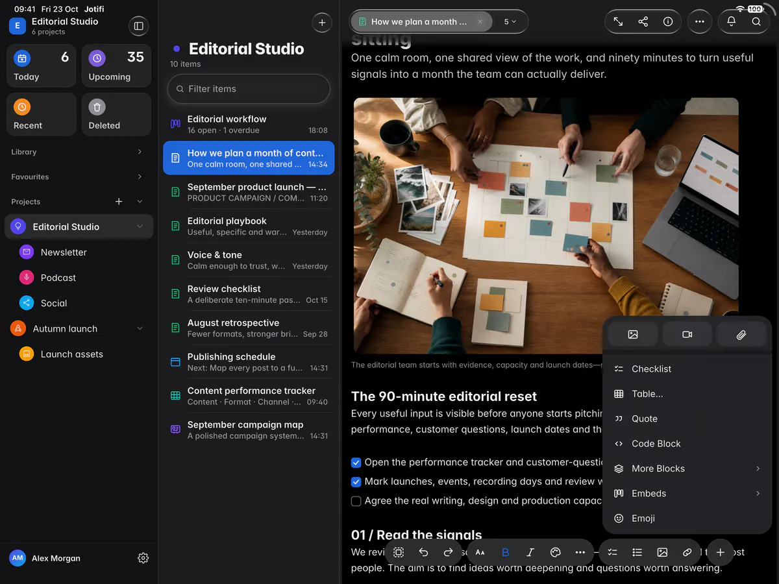Collapse the Autumn launch project

coord(140,329)
